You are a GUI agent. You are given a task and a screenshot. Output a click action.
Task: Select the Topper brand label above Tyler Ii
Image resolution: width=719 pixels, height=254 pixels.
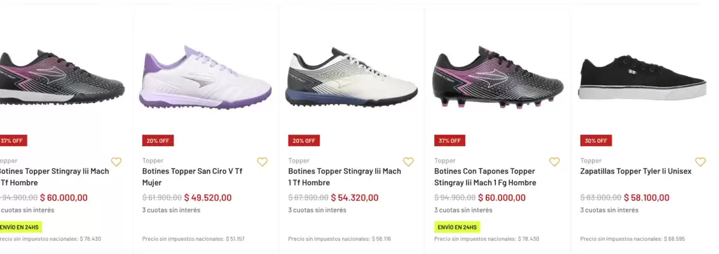591,161
